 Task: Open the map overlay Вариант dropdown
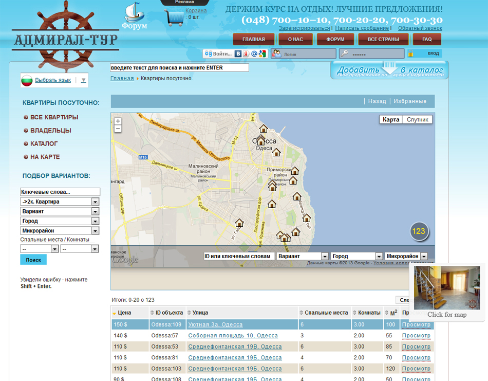point(325,256)
